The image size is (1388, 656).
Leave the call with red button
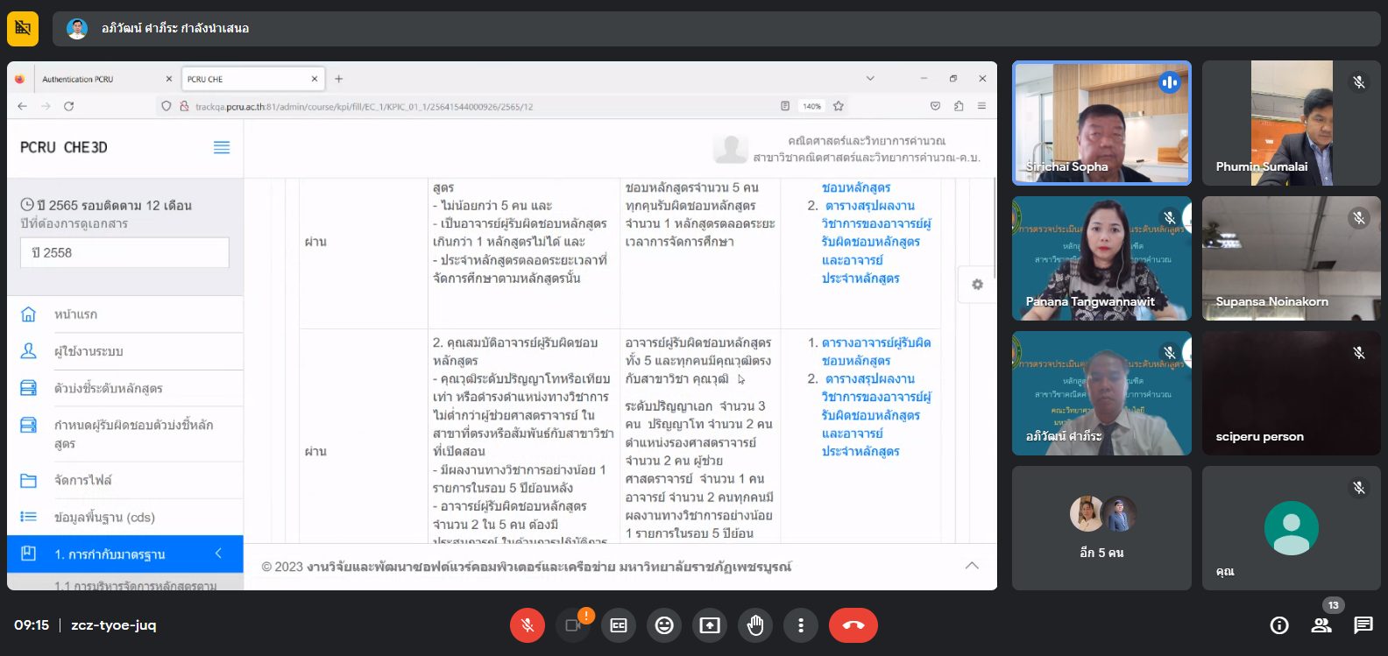853,625
